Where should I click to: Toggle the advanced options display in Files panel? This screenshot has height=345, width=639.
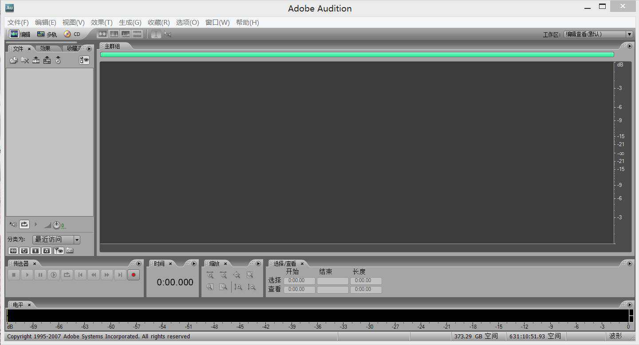pyautogui.click(x=84, y=60)
